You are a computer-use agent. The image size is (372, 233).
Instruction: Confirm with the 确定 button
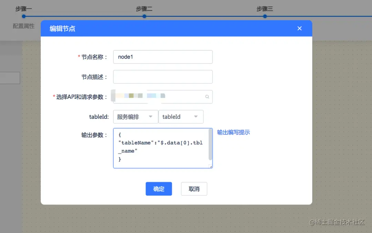(159, 189)
